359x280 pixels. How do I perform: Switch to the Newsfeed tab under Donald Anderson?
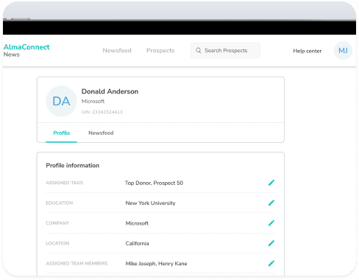point(101,133)
